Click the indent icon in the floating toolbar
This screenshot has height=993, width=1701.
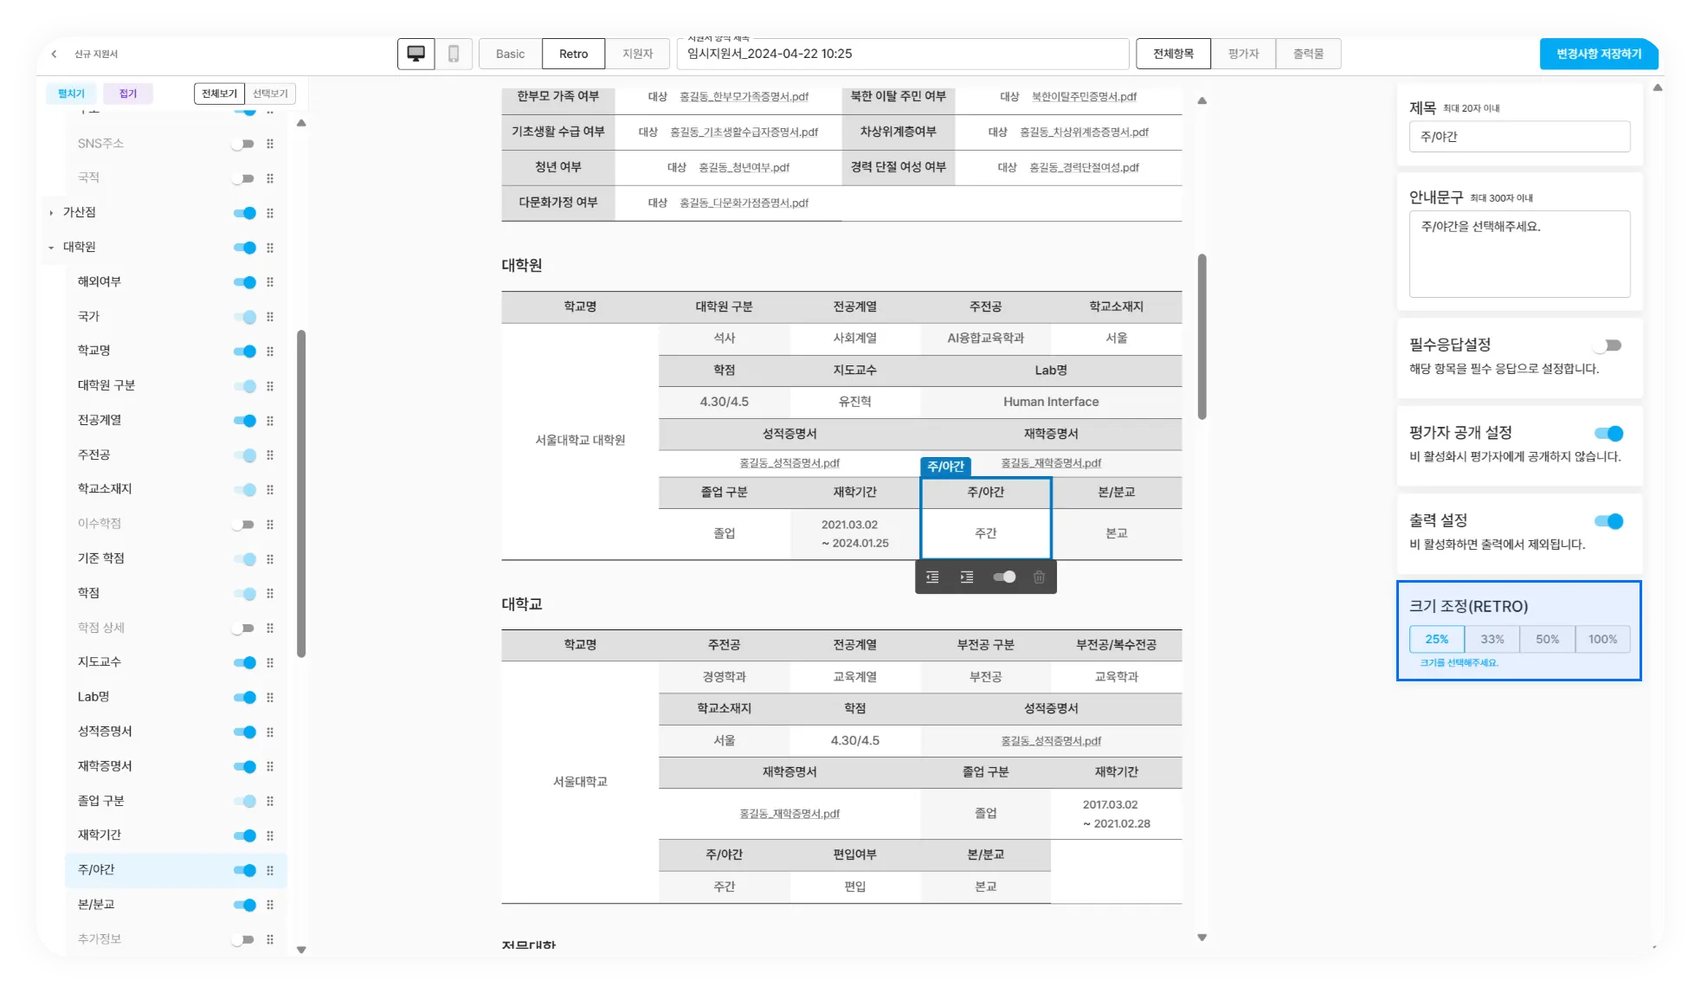tap(967, 577)
